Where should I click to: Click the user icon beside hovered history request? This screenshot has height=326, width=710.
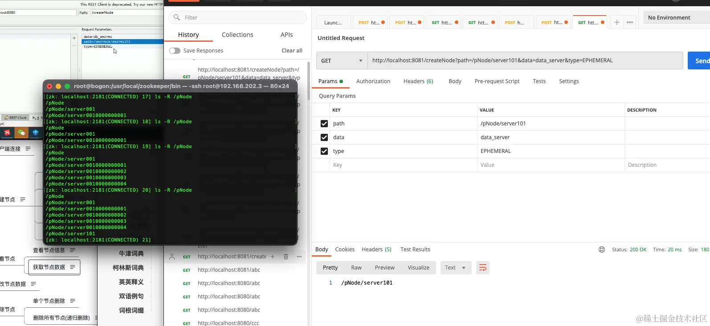click(x=172, y=257)
